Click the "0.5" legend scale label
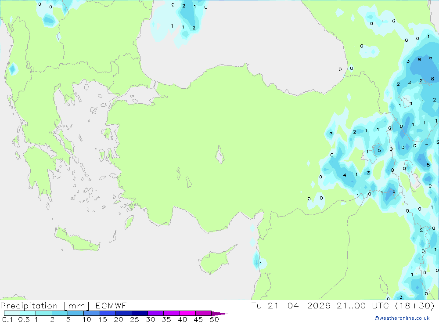The width and height of the screenshot is (439, 322). click(24, 319)
